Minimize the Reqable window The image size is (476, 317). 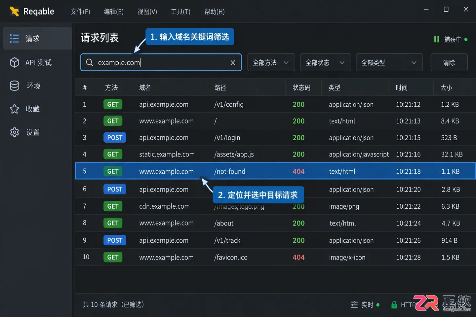pyautogui.click(x=426, y=9)
